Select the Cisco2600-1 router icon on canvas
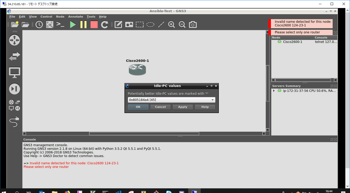 [137, 70]
